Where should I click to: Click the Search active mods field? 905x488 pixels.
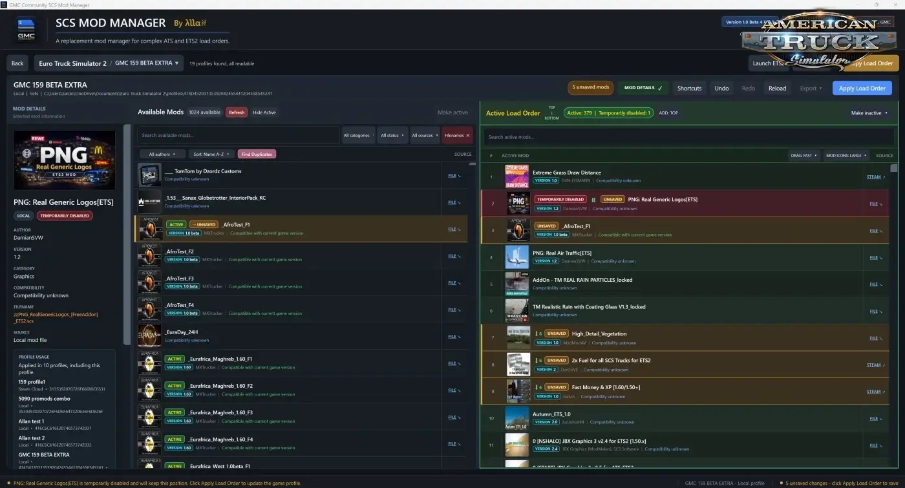point(688,137)
